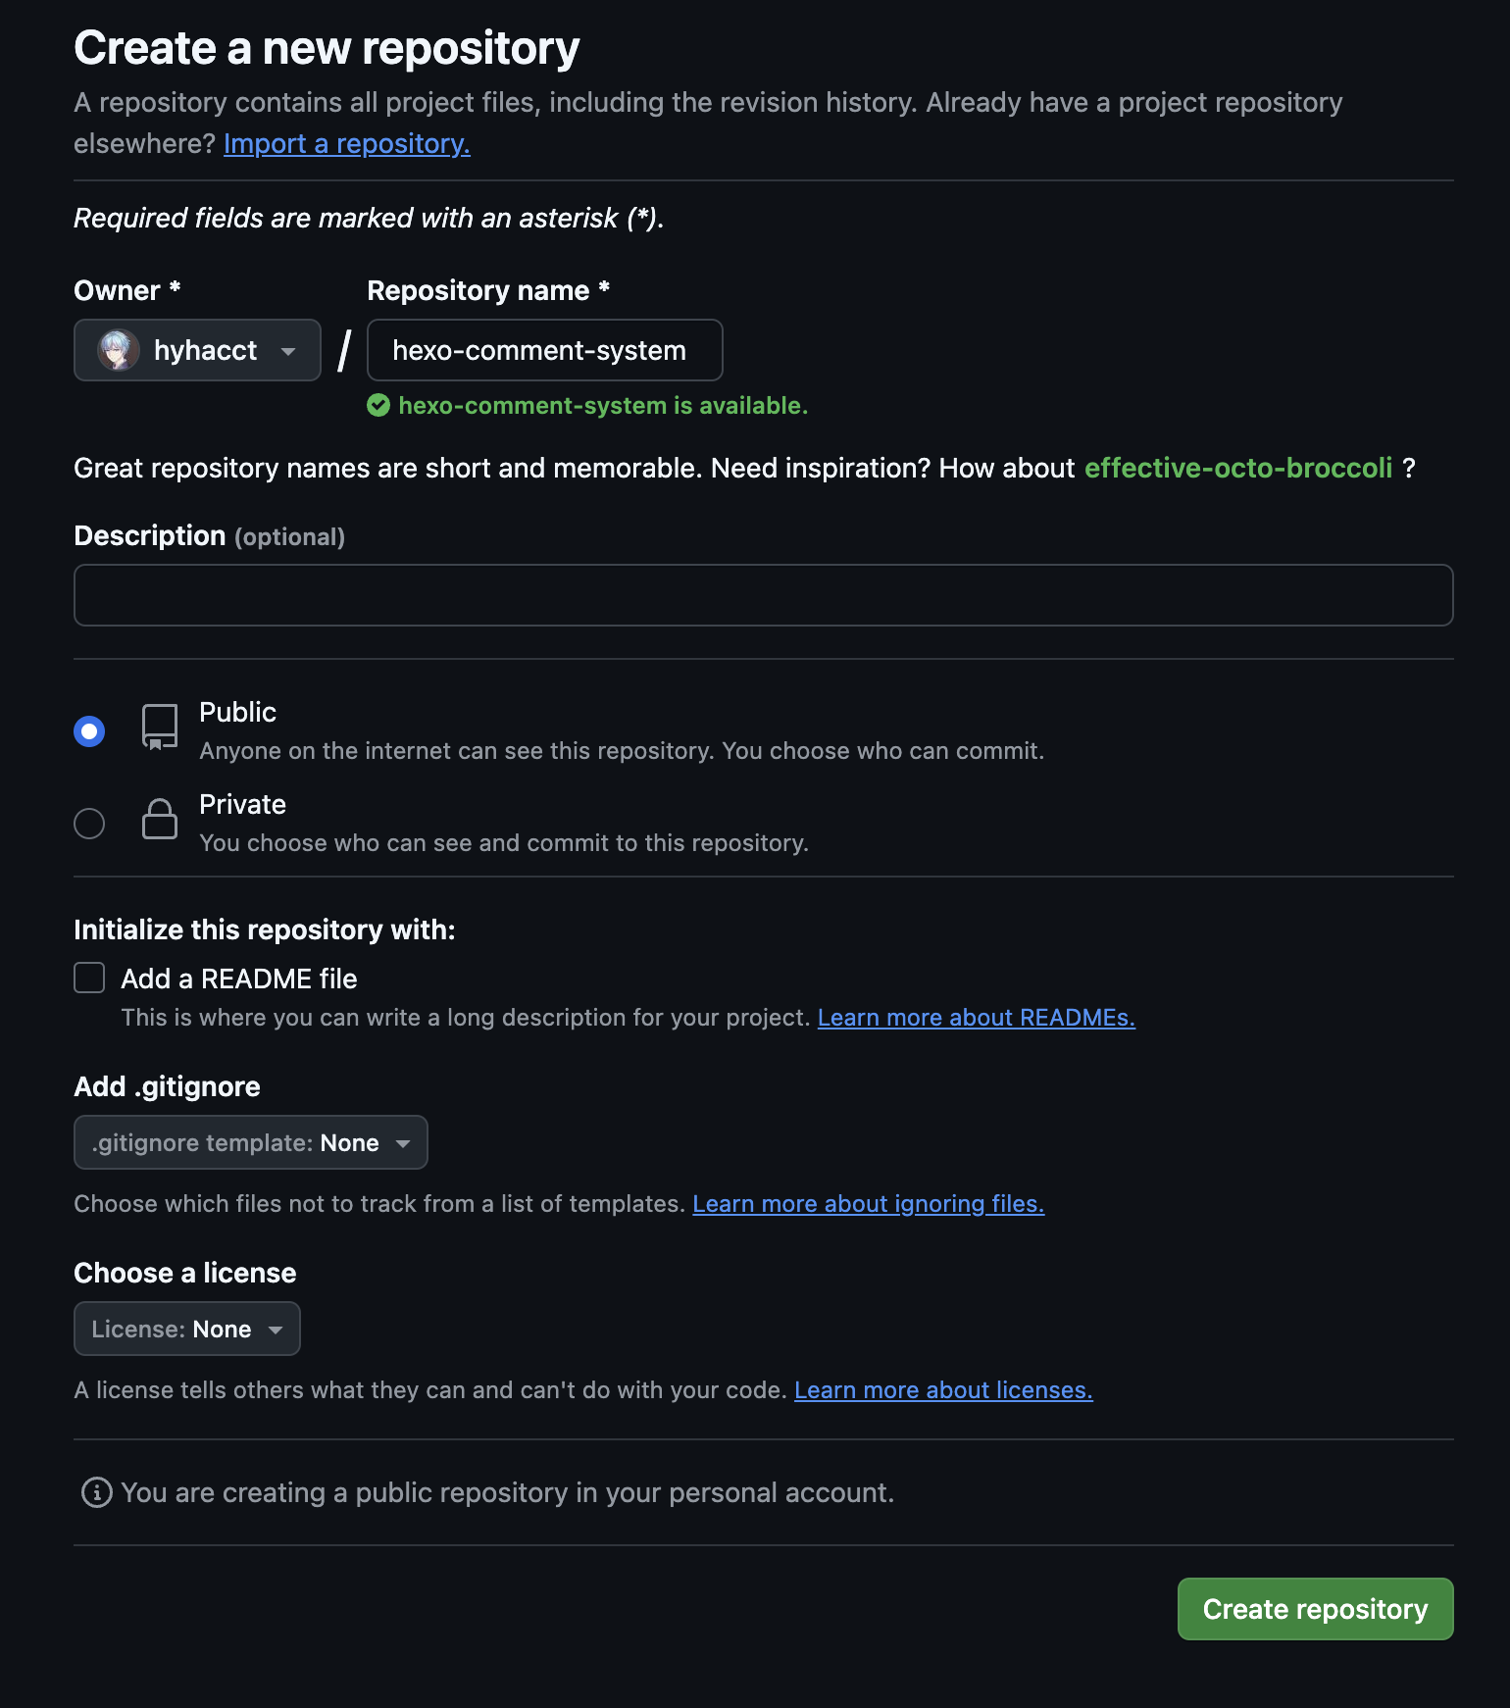Image resolution: width=1510 pixels, height=1708 pixels.
Task: Click the caret arrow in Owner selector
Action: point(288,351)
